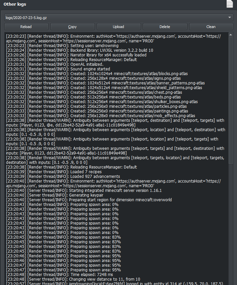The height and width of the screenshot is (285, 237).
Task: Click the Other logs title text
Action: (15, 4)
